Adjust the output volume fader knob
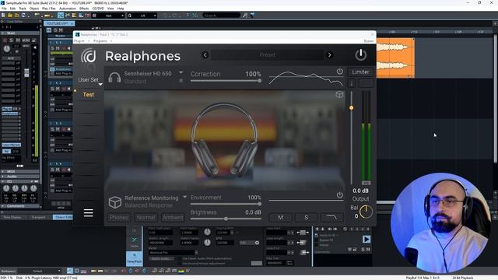Viewport: 498px width, 280px height. tap(351, 108)
